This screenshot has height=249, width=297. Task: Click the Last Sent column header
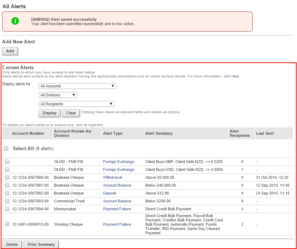click(264, 133)
